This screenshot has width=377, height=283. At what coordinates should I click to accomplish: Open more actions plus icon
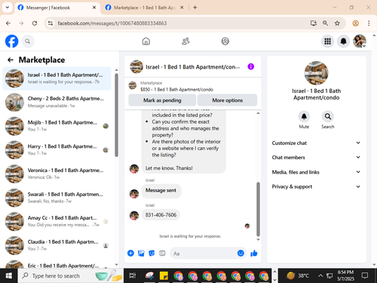tap(130, 254)
